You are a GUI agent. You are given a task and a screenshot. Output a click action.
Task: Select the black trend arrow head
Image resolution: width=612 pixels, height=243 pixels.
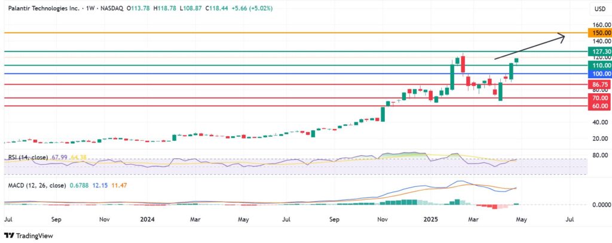click(562, 38)
